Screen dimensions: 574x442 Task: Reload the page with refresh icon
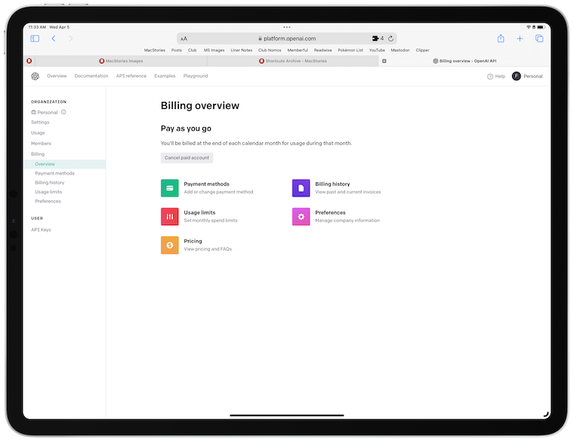coord(390,39)
